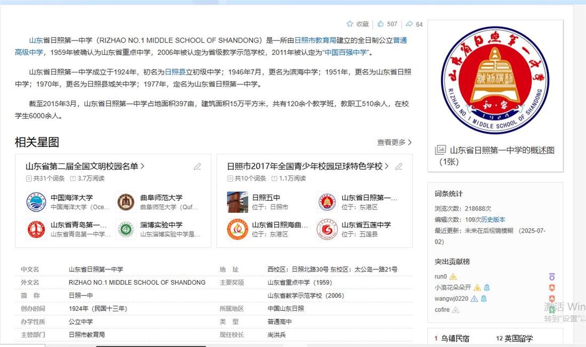Open the 山东省日照第一… logo in football list
Image resolution: width=586 pixels, height=347 pixels.
coord(327,202)
